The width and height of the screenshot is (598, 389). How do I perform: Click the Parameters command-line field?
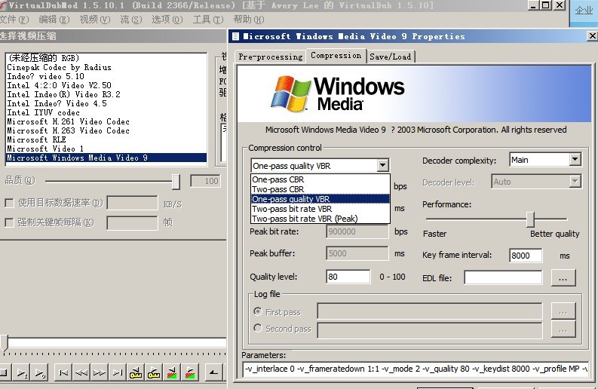tap(416, 369)
